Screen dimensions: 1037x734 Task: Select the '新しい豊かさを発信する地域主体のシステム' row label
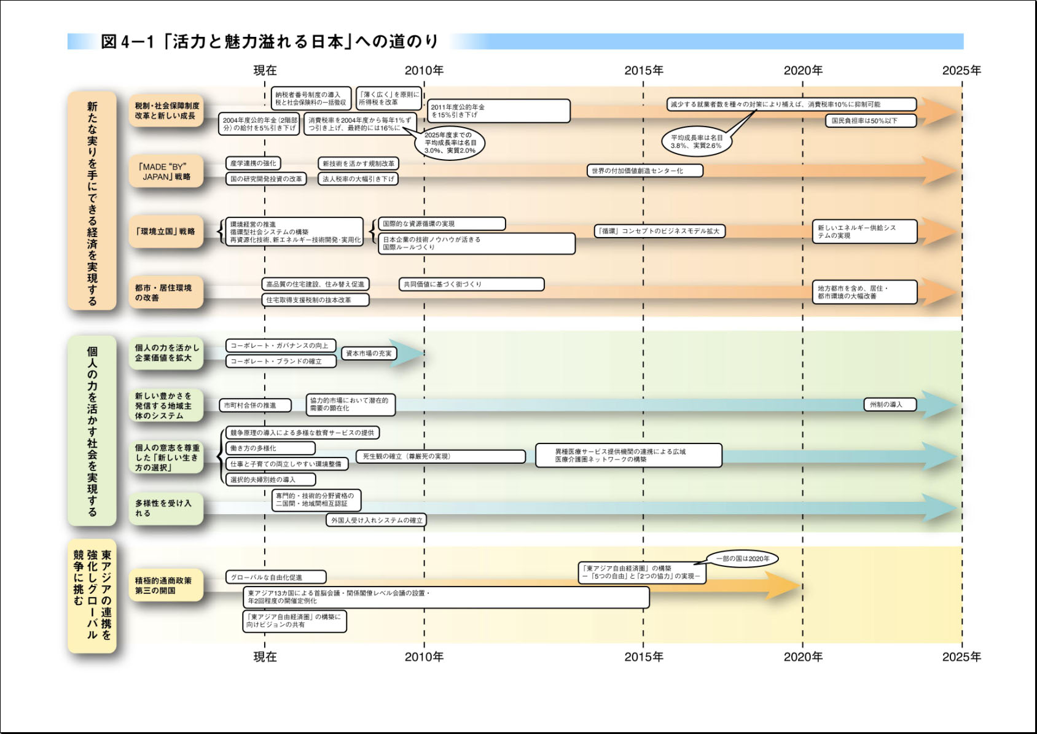coord(166,405)
